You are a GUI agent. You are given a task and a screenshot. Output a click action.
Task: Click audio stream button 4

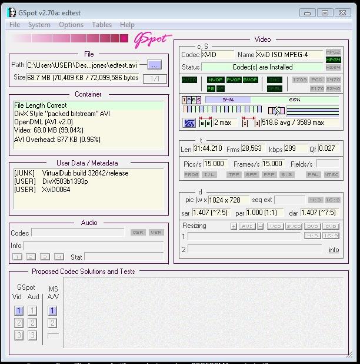coord(59,257)
